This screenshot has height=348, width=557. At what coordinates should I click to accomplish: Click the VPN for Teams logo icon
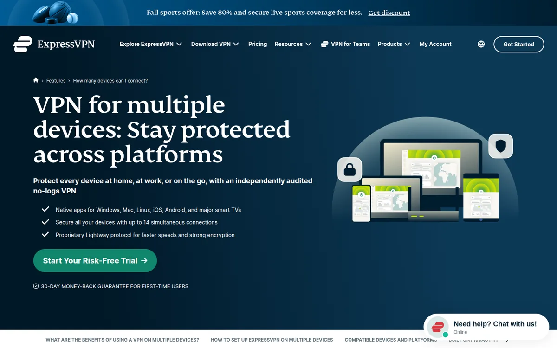(324, 44)
